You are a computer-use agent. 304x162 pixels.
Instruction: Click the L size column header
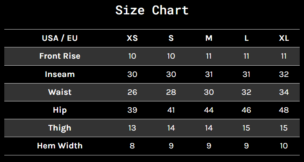[246, 38]
